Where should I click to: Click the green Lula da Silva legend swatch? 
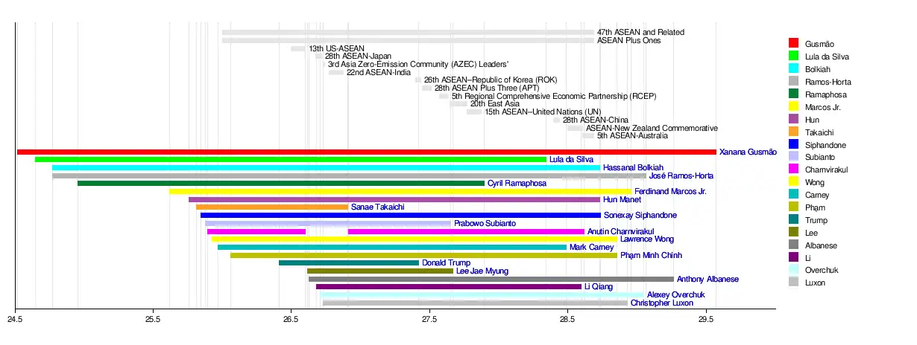794,57
